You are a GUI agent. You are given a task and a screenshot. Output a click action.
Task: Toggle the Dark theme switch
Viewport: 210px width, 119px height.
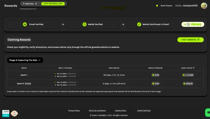pos(155,6)
